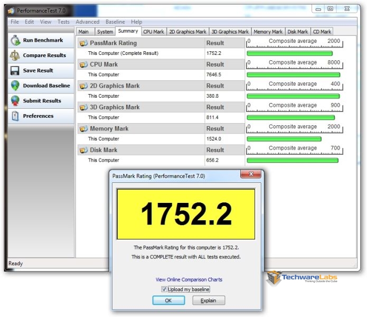Switch to the System tab
This screenshot has width=367, height=317.
(x=105, y=32)
